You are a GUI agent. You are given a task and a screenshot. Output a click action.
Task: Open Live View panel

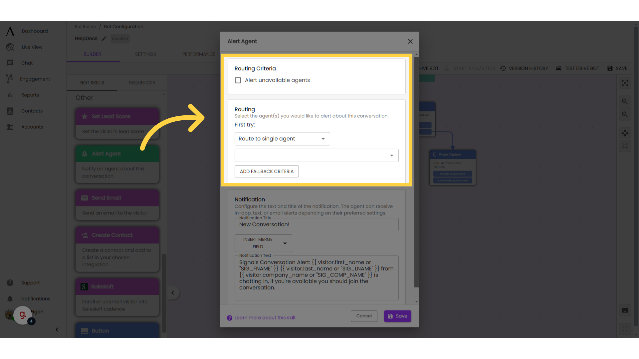pos(32,47)
